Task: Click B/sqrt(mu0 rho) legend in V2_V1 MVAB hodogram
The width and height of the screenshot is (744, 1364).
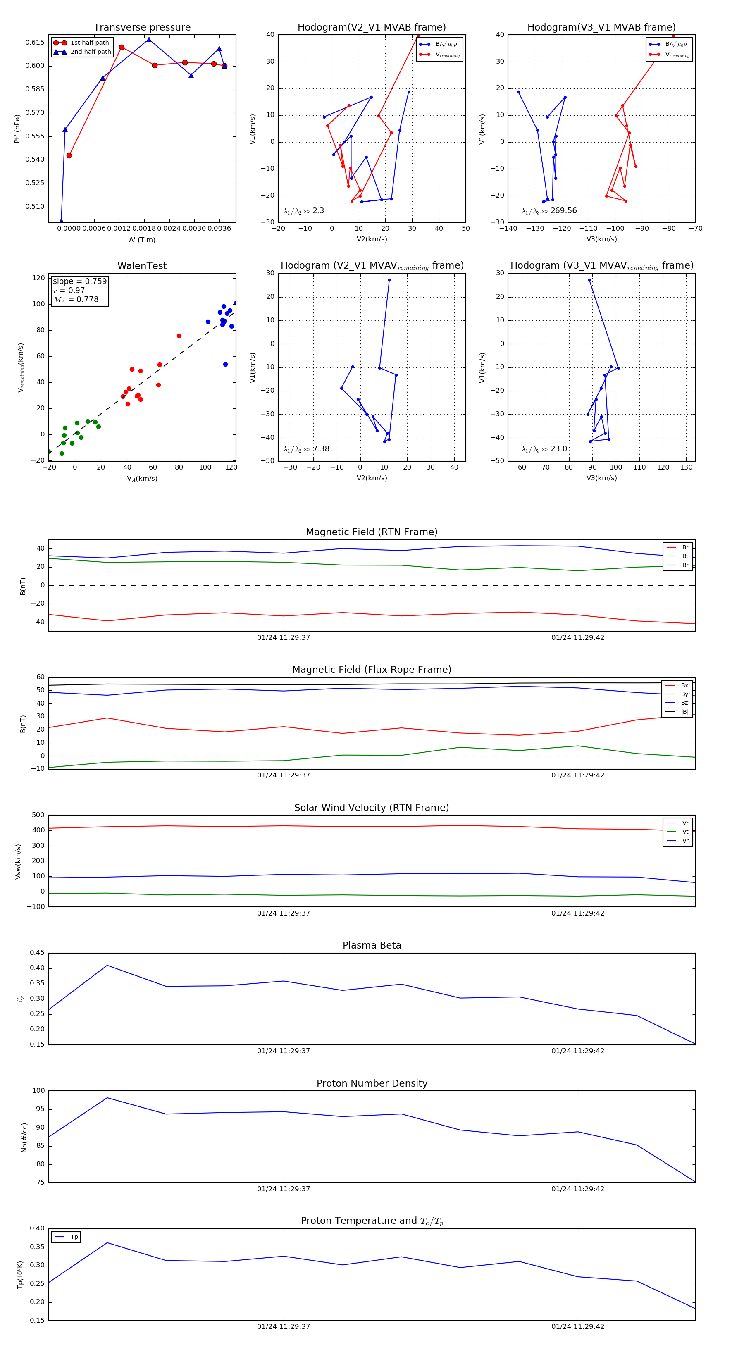Action: tap(439, 45)
